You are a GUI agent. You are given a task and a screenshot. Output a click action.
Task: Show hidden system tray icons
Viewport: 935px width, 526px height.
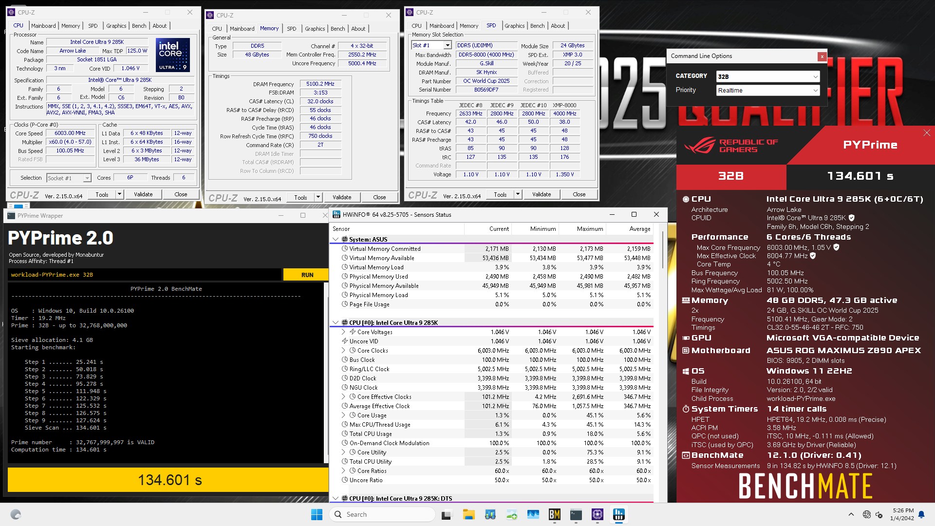point(851,514)
